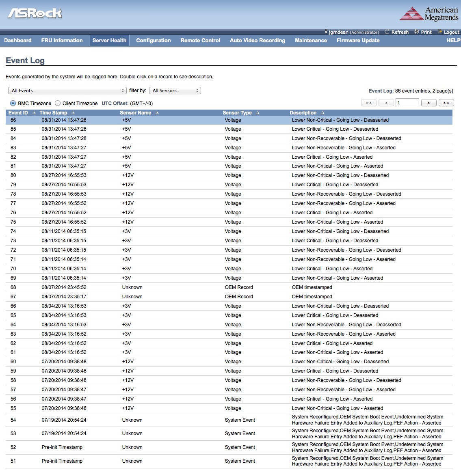Select event row 77
Image resolution: width=461 pixels, height=470 pixels.
point(229,203)
